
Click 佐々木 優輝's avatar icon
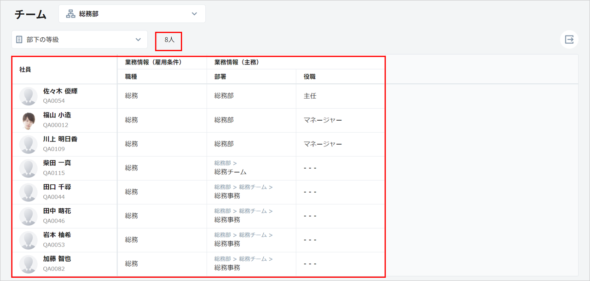coord(29,96)
